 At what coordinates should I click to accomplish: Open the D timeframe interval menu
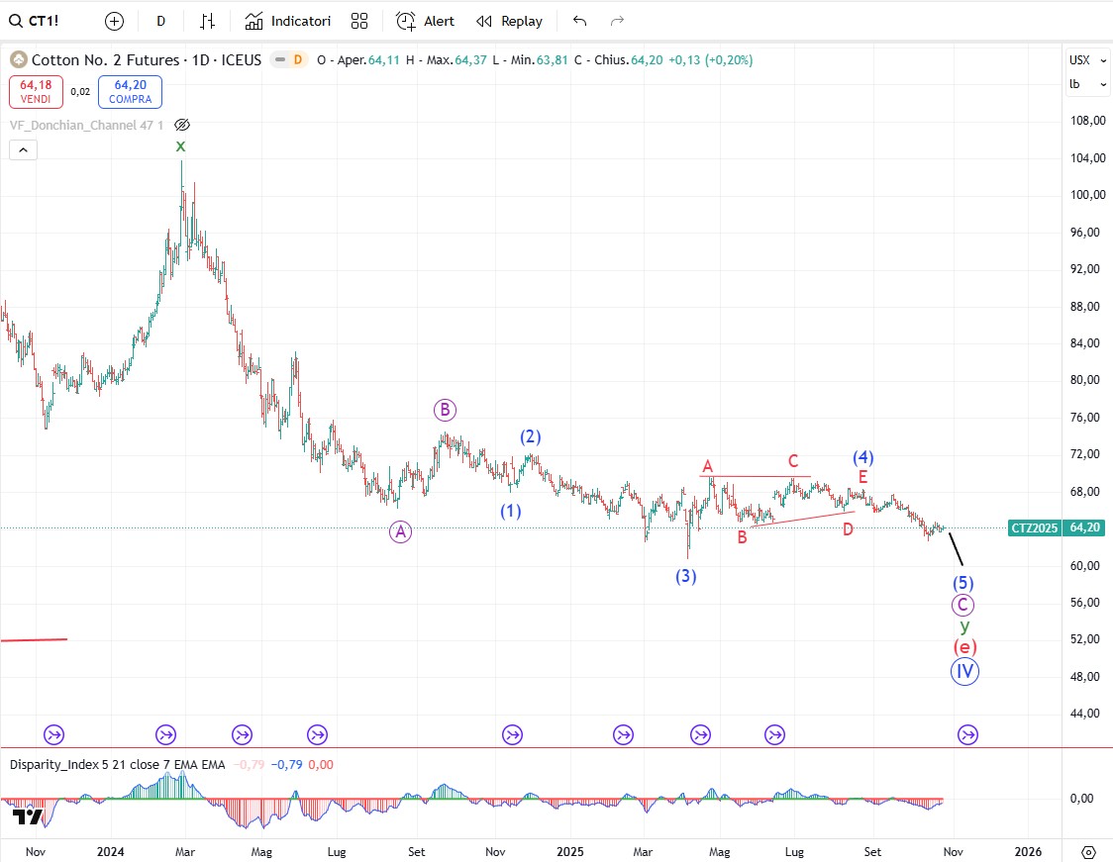pyautogui.click(x=161, y=21)
